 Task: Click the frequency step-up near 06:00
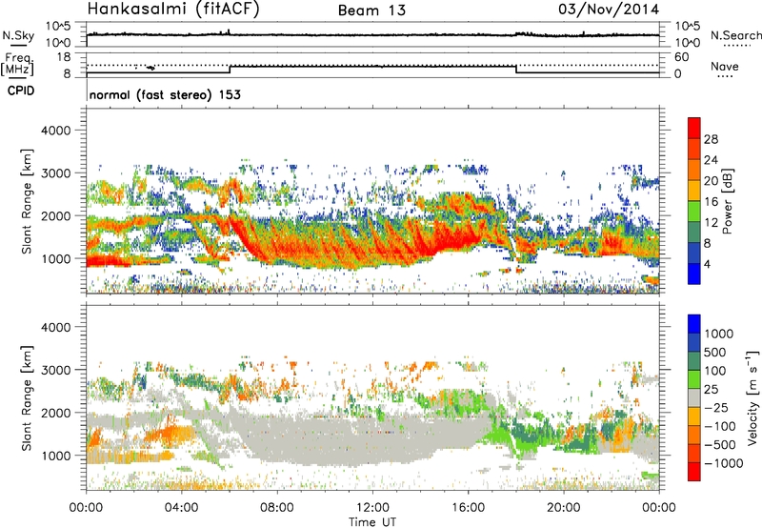(230, 69)
